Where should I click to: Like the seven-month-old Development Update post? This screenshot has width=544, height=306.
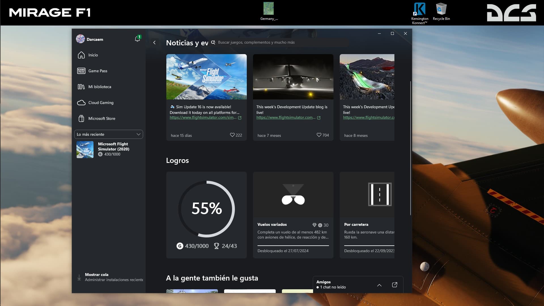pyautogui.click(x=319, y=135)
